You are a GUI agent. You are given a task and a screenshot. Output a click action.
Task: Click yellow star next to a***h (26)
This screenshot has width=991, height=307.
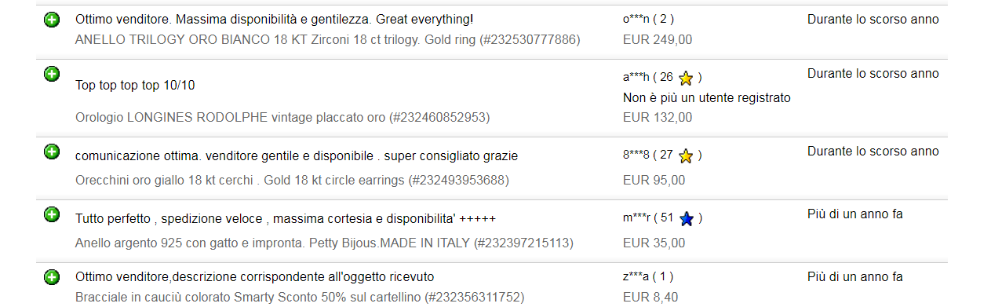(686, 78)
